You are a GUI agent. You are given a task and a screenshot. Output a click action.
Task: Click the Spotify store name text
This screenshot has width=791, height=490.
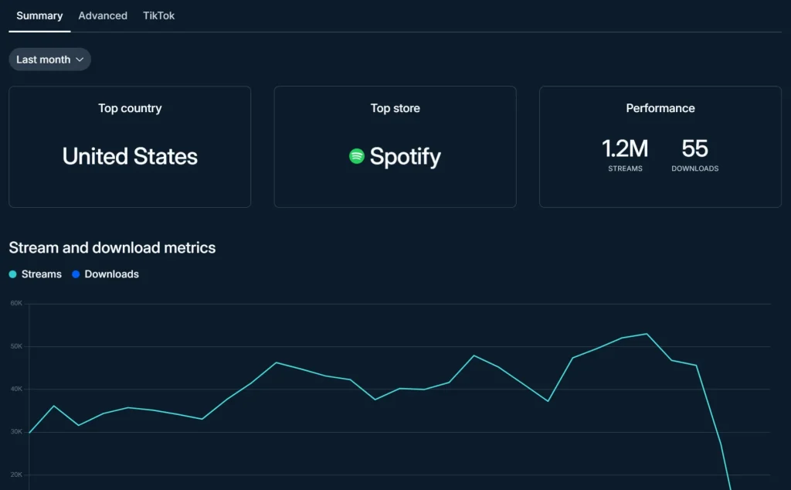[x=405, y=156]
